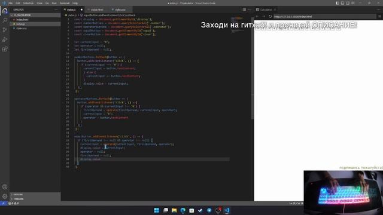This screenshot has height=215, width=383.
Task: Click the remote window indicator in status bar
Action: click(3, 203)
